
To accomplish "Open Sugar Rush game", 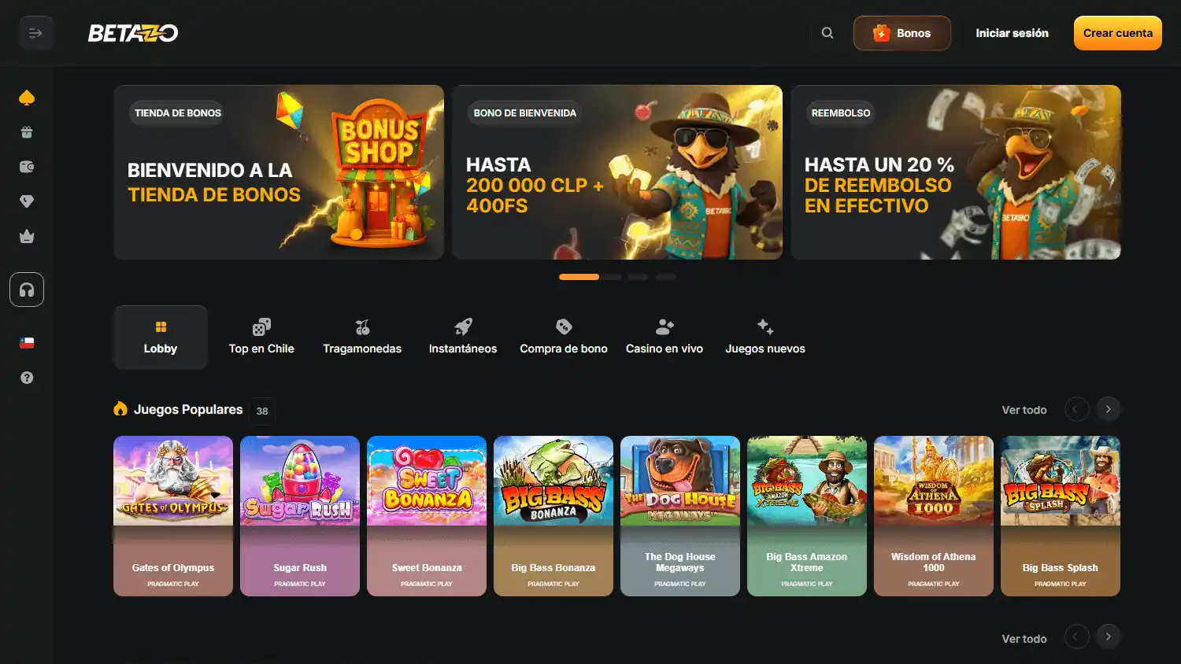I will pyautogui.click(x=300, y=516).
